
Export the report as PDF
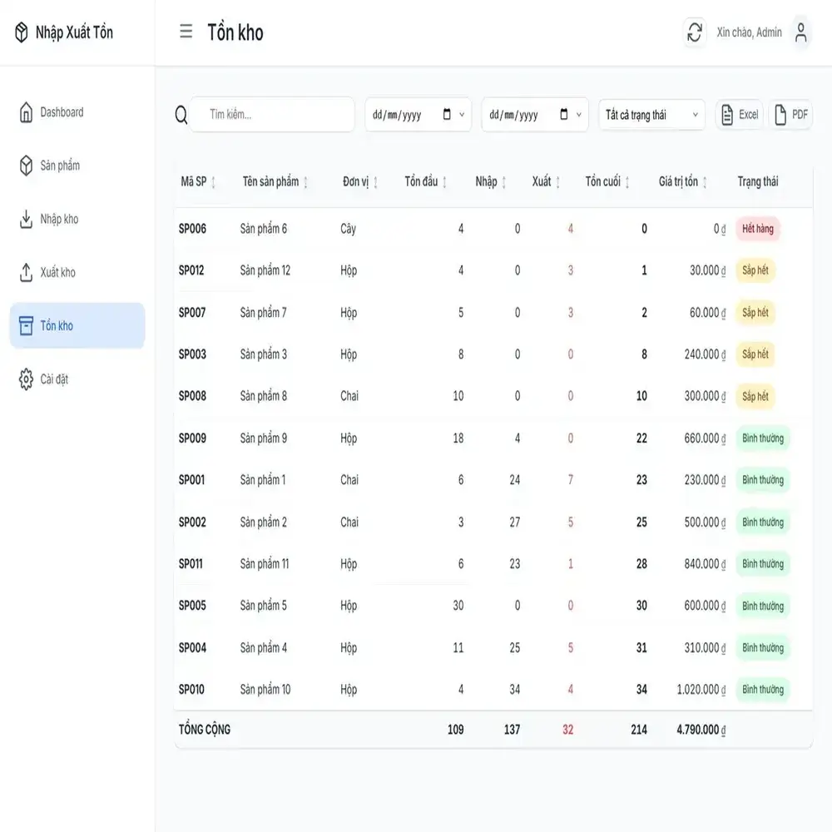[790, 115]
